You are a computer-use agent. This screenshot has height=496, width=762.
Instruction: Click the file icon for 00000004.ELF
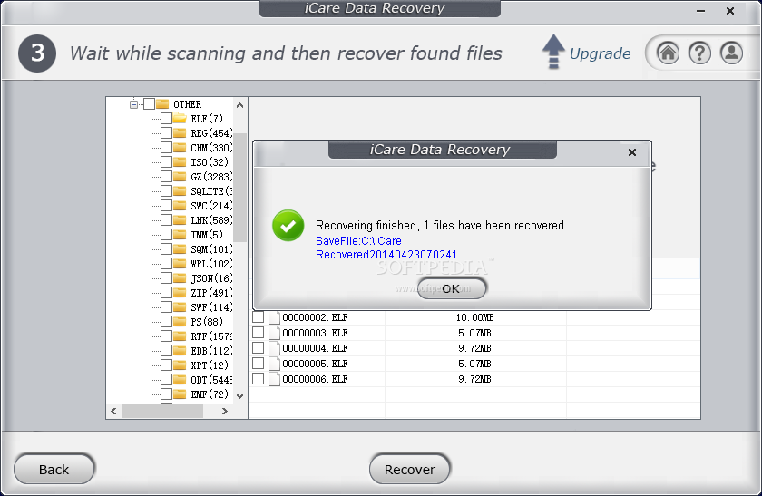click(275, 348)
